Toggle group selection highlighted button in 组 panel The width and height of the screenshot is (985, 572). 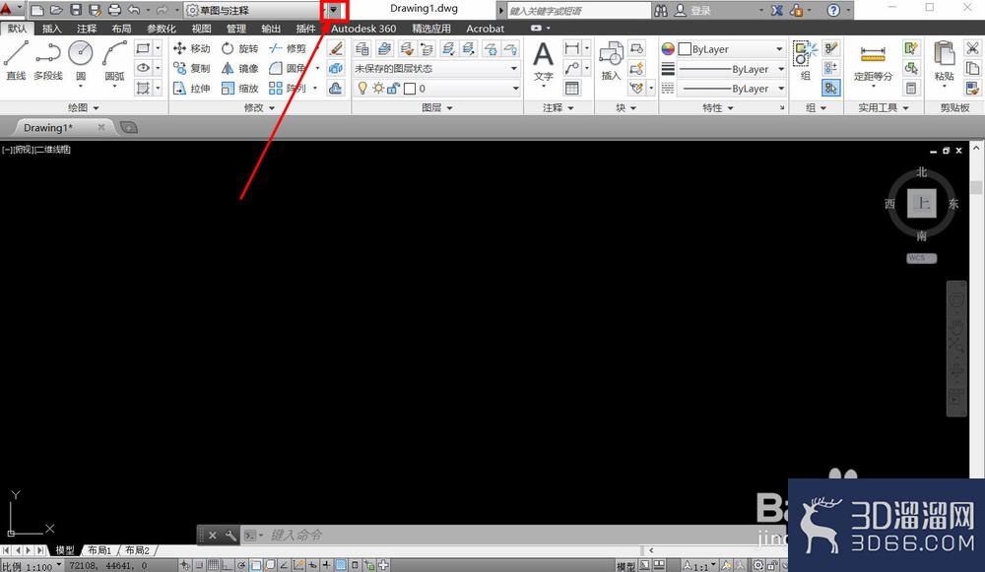pos(830,88)
